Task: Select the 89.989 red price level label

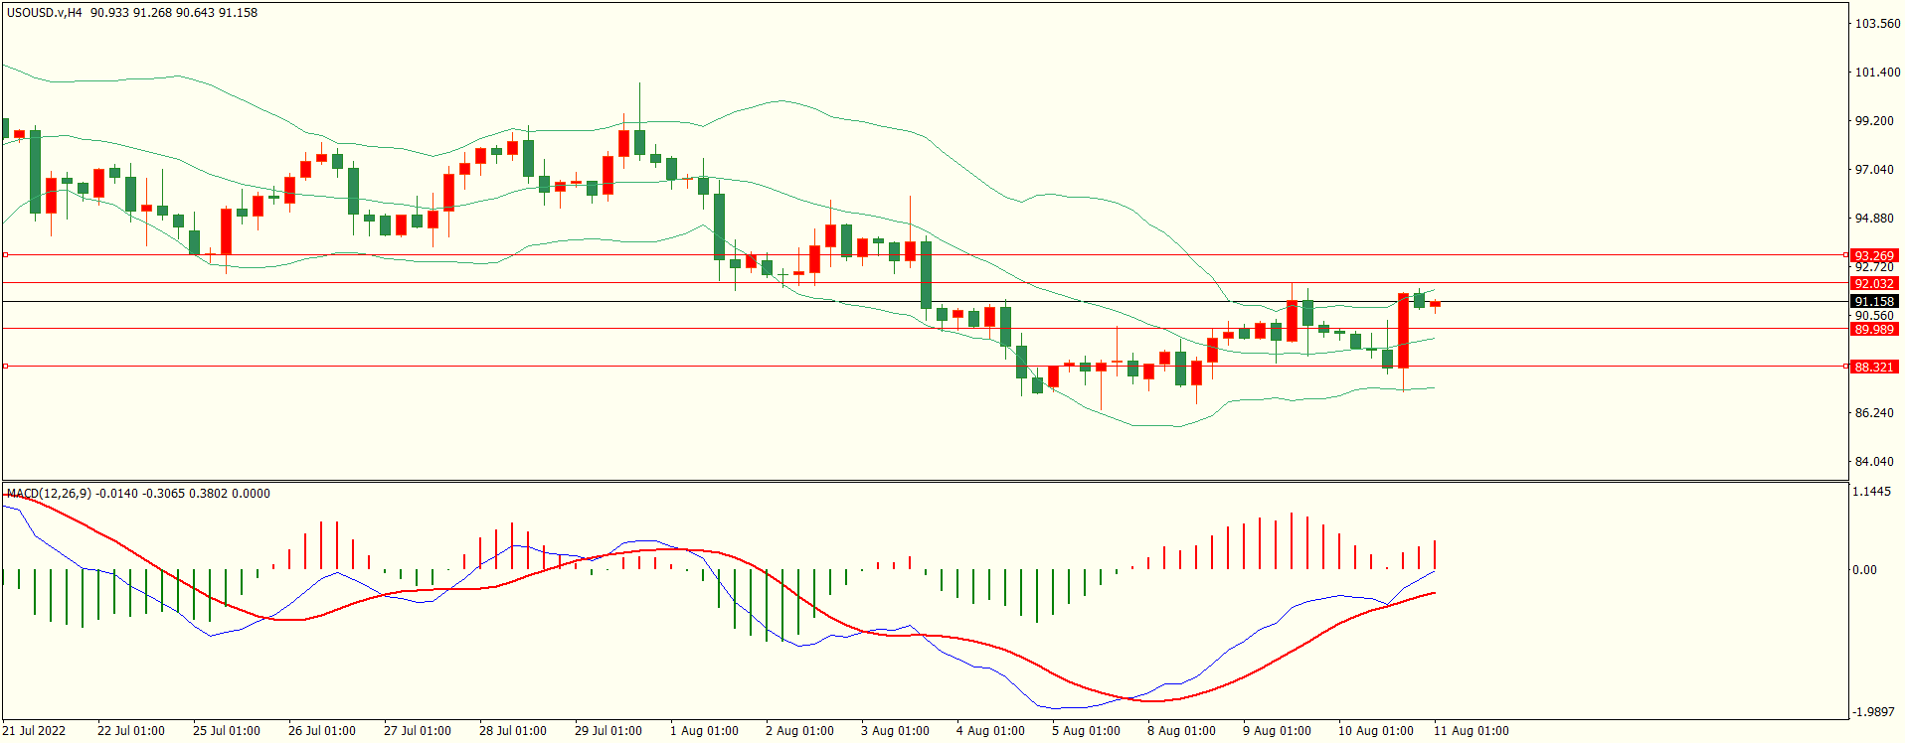Action: pyautogui.click(x=1874, y=329)
